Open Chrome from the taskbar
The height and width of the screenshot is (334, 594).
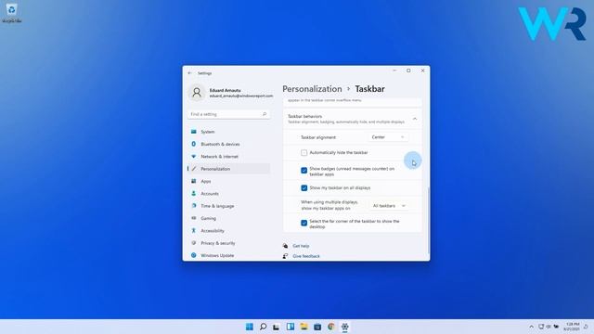click(x=331, y=327)
